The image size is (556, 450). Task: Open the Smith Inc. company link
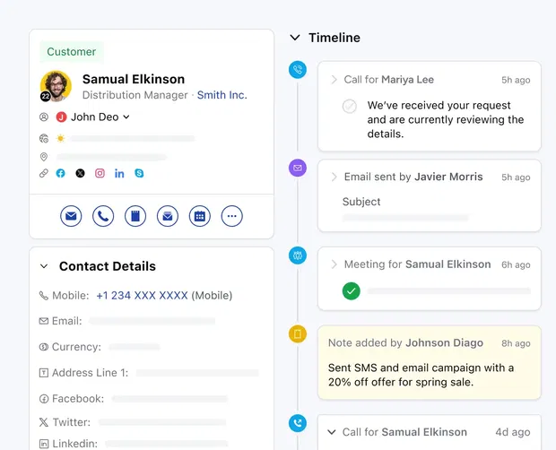222,95
